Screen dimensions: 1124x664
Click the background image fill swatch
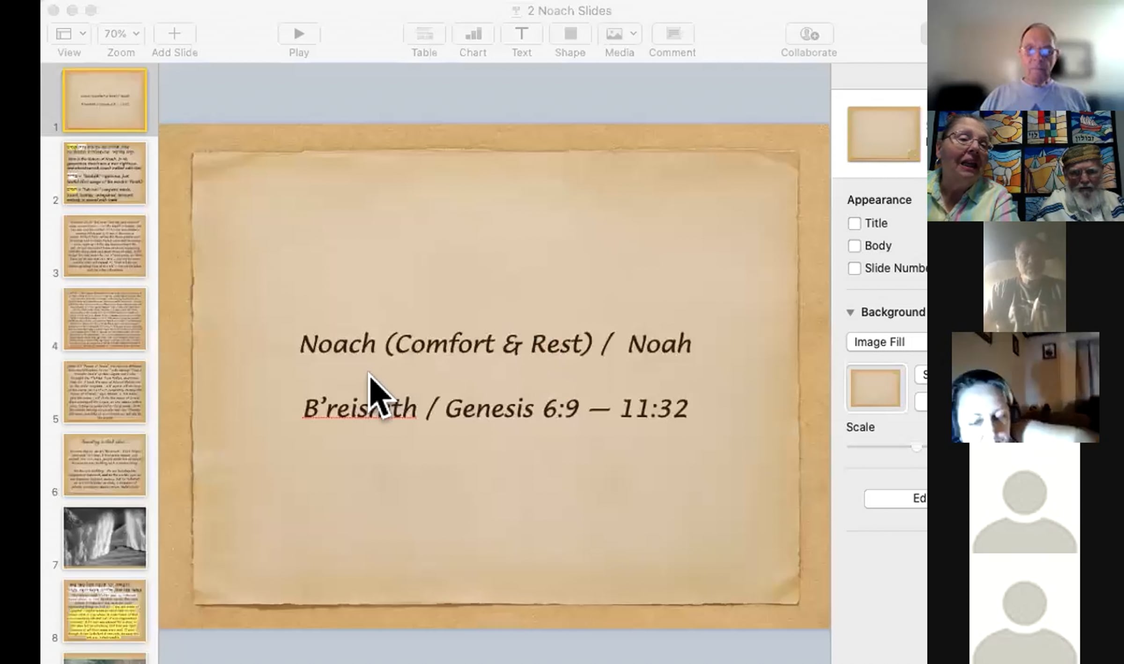(x=875, y=388)
